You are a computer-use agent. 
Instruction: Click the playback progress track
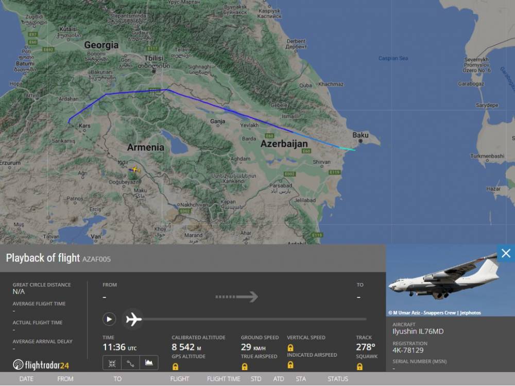[254, 319]
